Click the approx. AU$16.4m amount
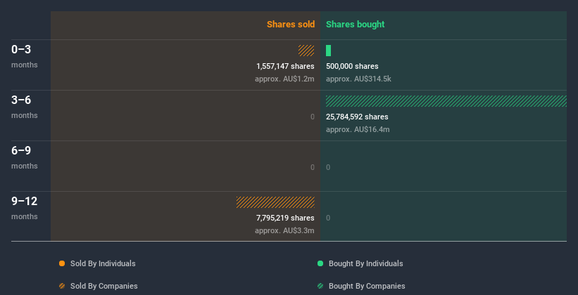The height and width of the screenshot is (295, 578). (358, 129)
